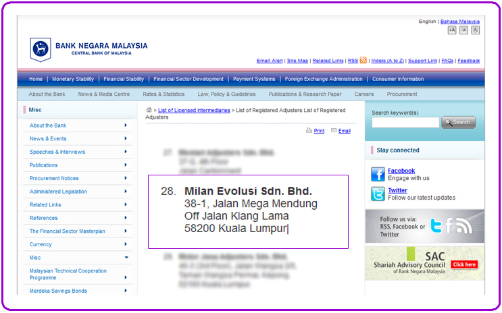The image size is (502, 313).
Task: Open Law, Policy & Guidelines tab
Action: coord(226,94)
